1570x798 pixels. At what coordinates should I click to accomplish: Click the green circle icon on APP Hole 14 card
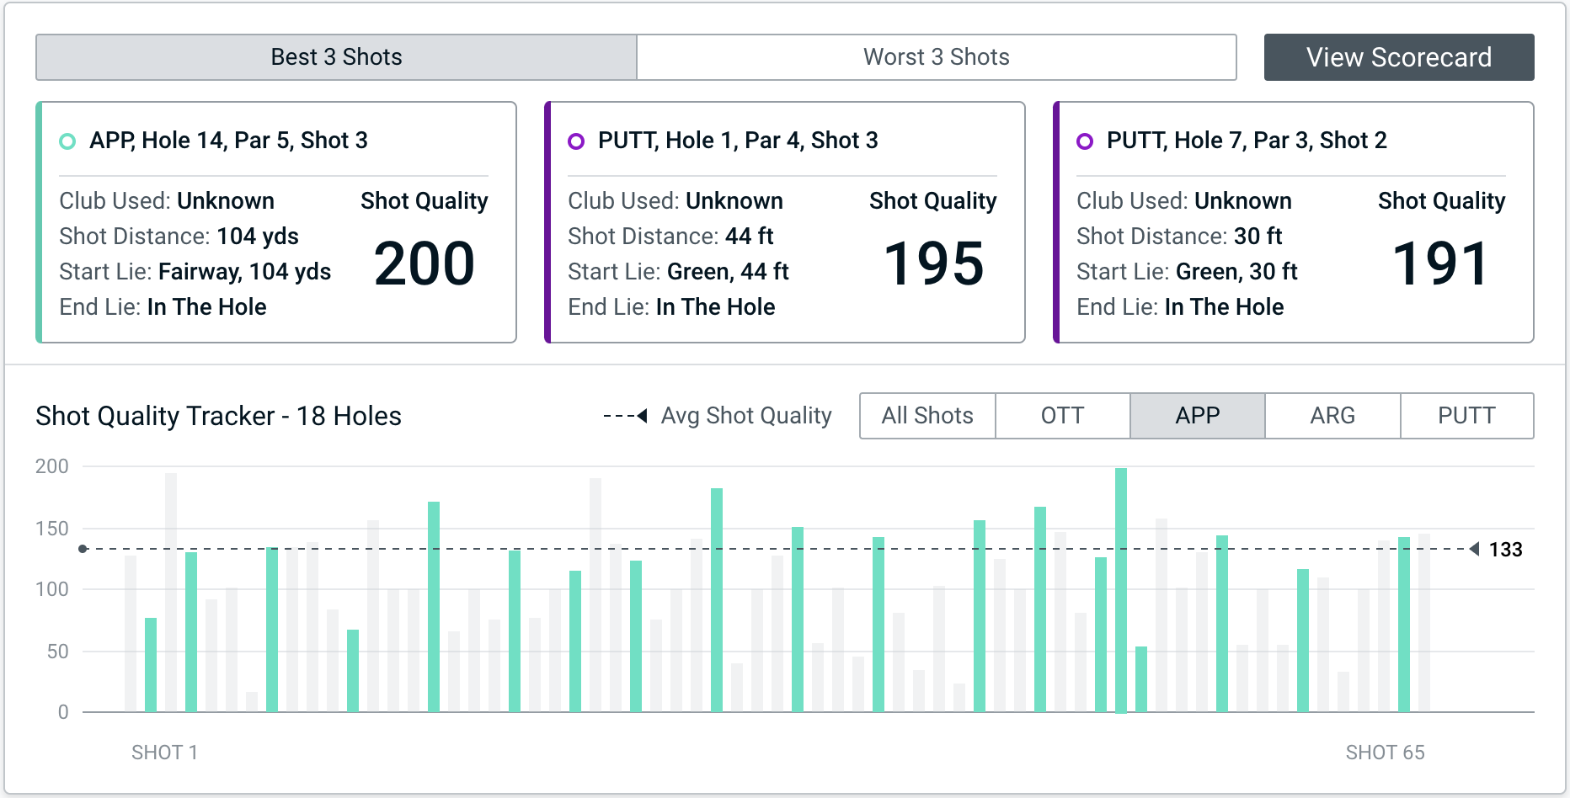[x=67, y=141]
